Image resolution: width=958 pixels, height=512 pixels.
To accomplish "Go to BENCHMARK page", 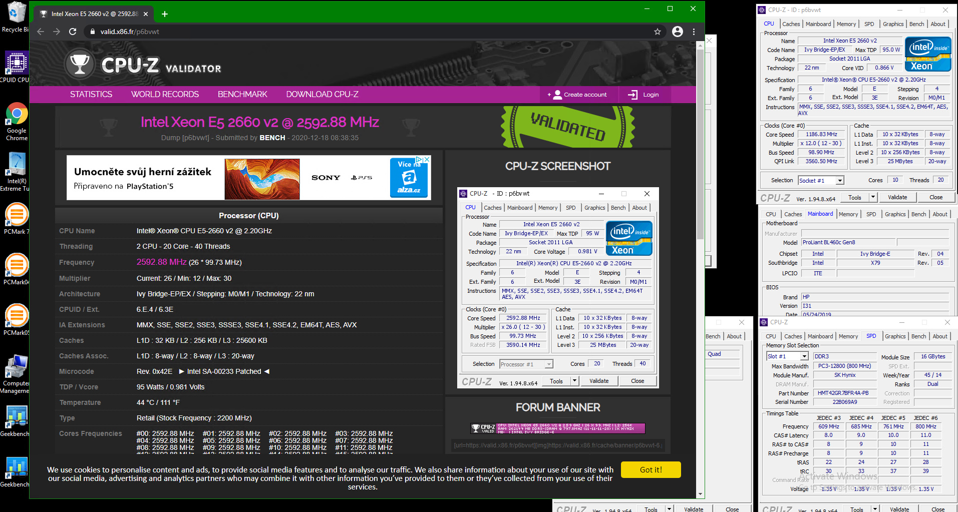I will pyautogui.click(x=242, y=95).
